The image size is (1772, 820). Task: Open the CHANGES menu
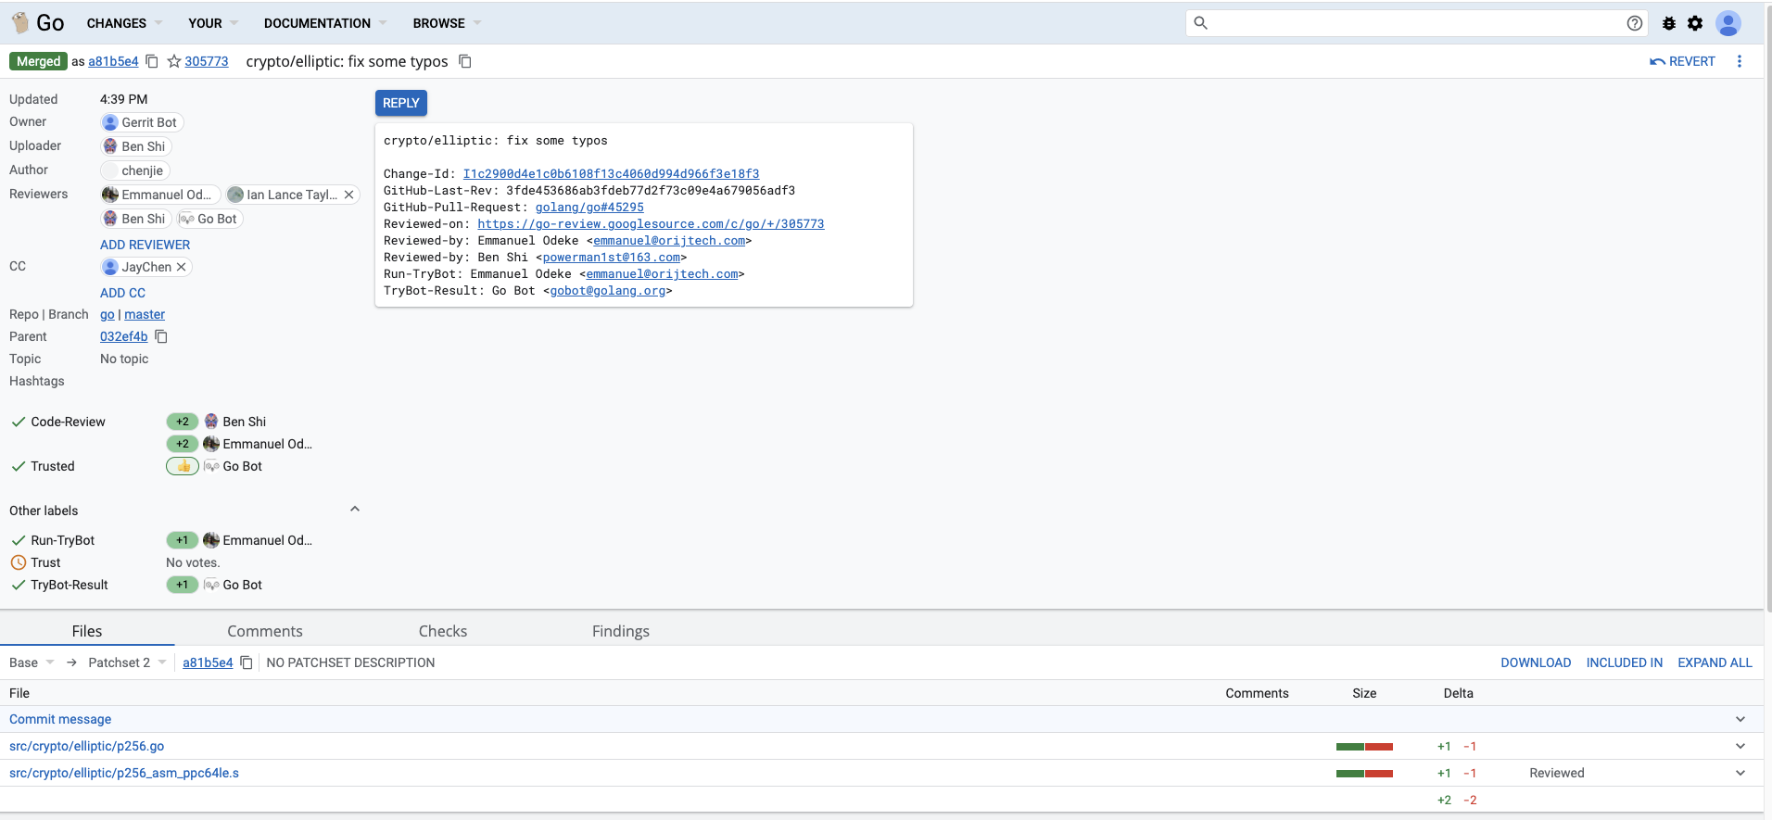pos(124,23)
